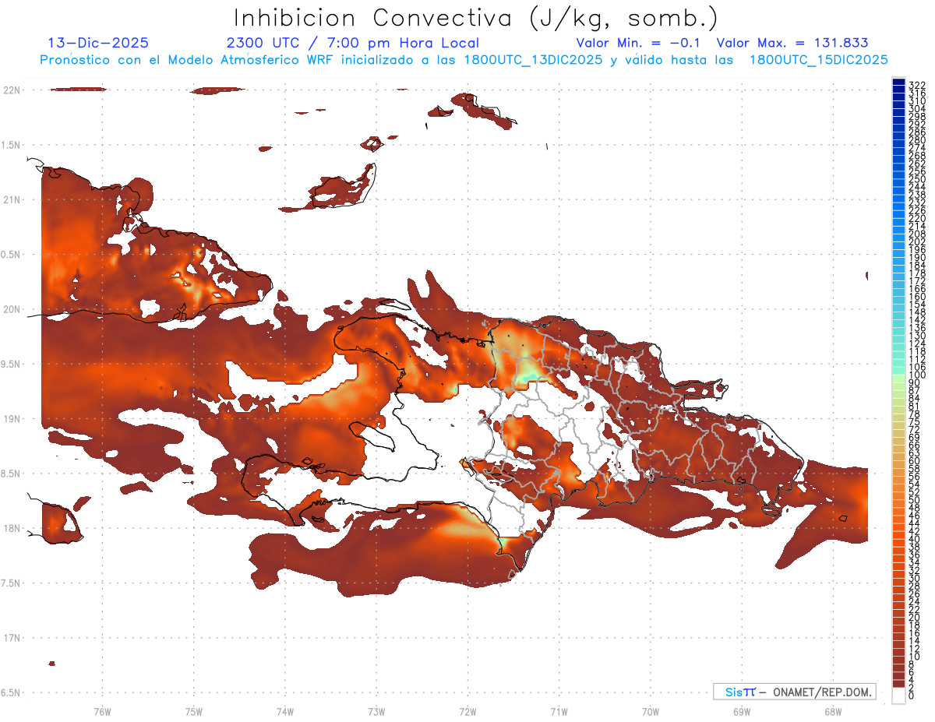Click the "2300 UTC / 7:00 pm Hora Local" time text
The width and height of the screenshot is (935, 722).
(352, 43)
